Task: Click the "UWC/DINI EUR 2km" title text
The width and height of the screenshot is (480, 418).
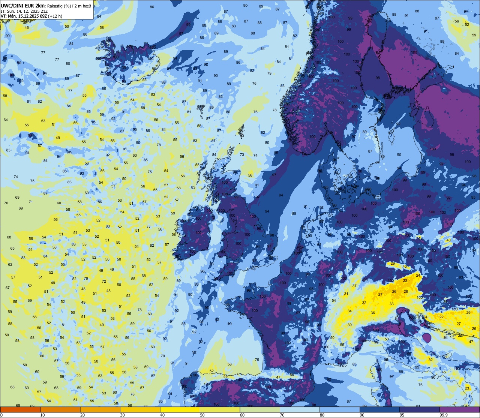Action: pos(23,5)
